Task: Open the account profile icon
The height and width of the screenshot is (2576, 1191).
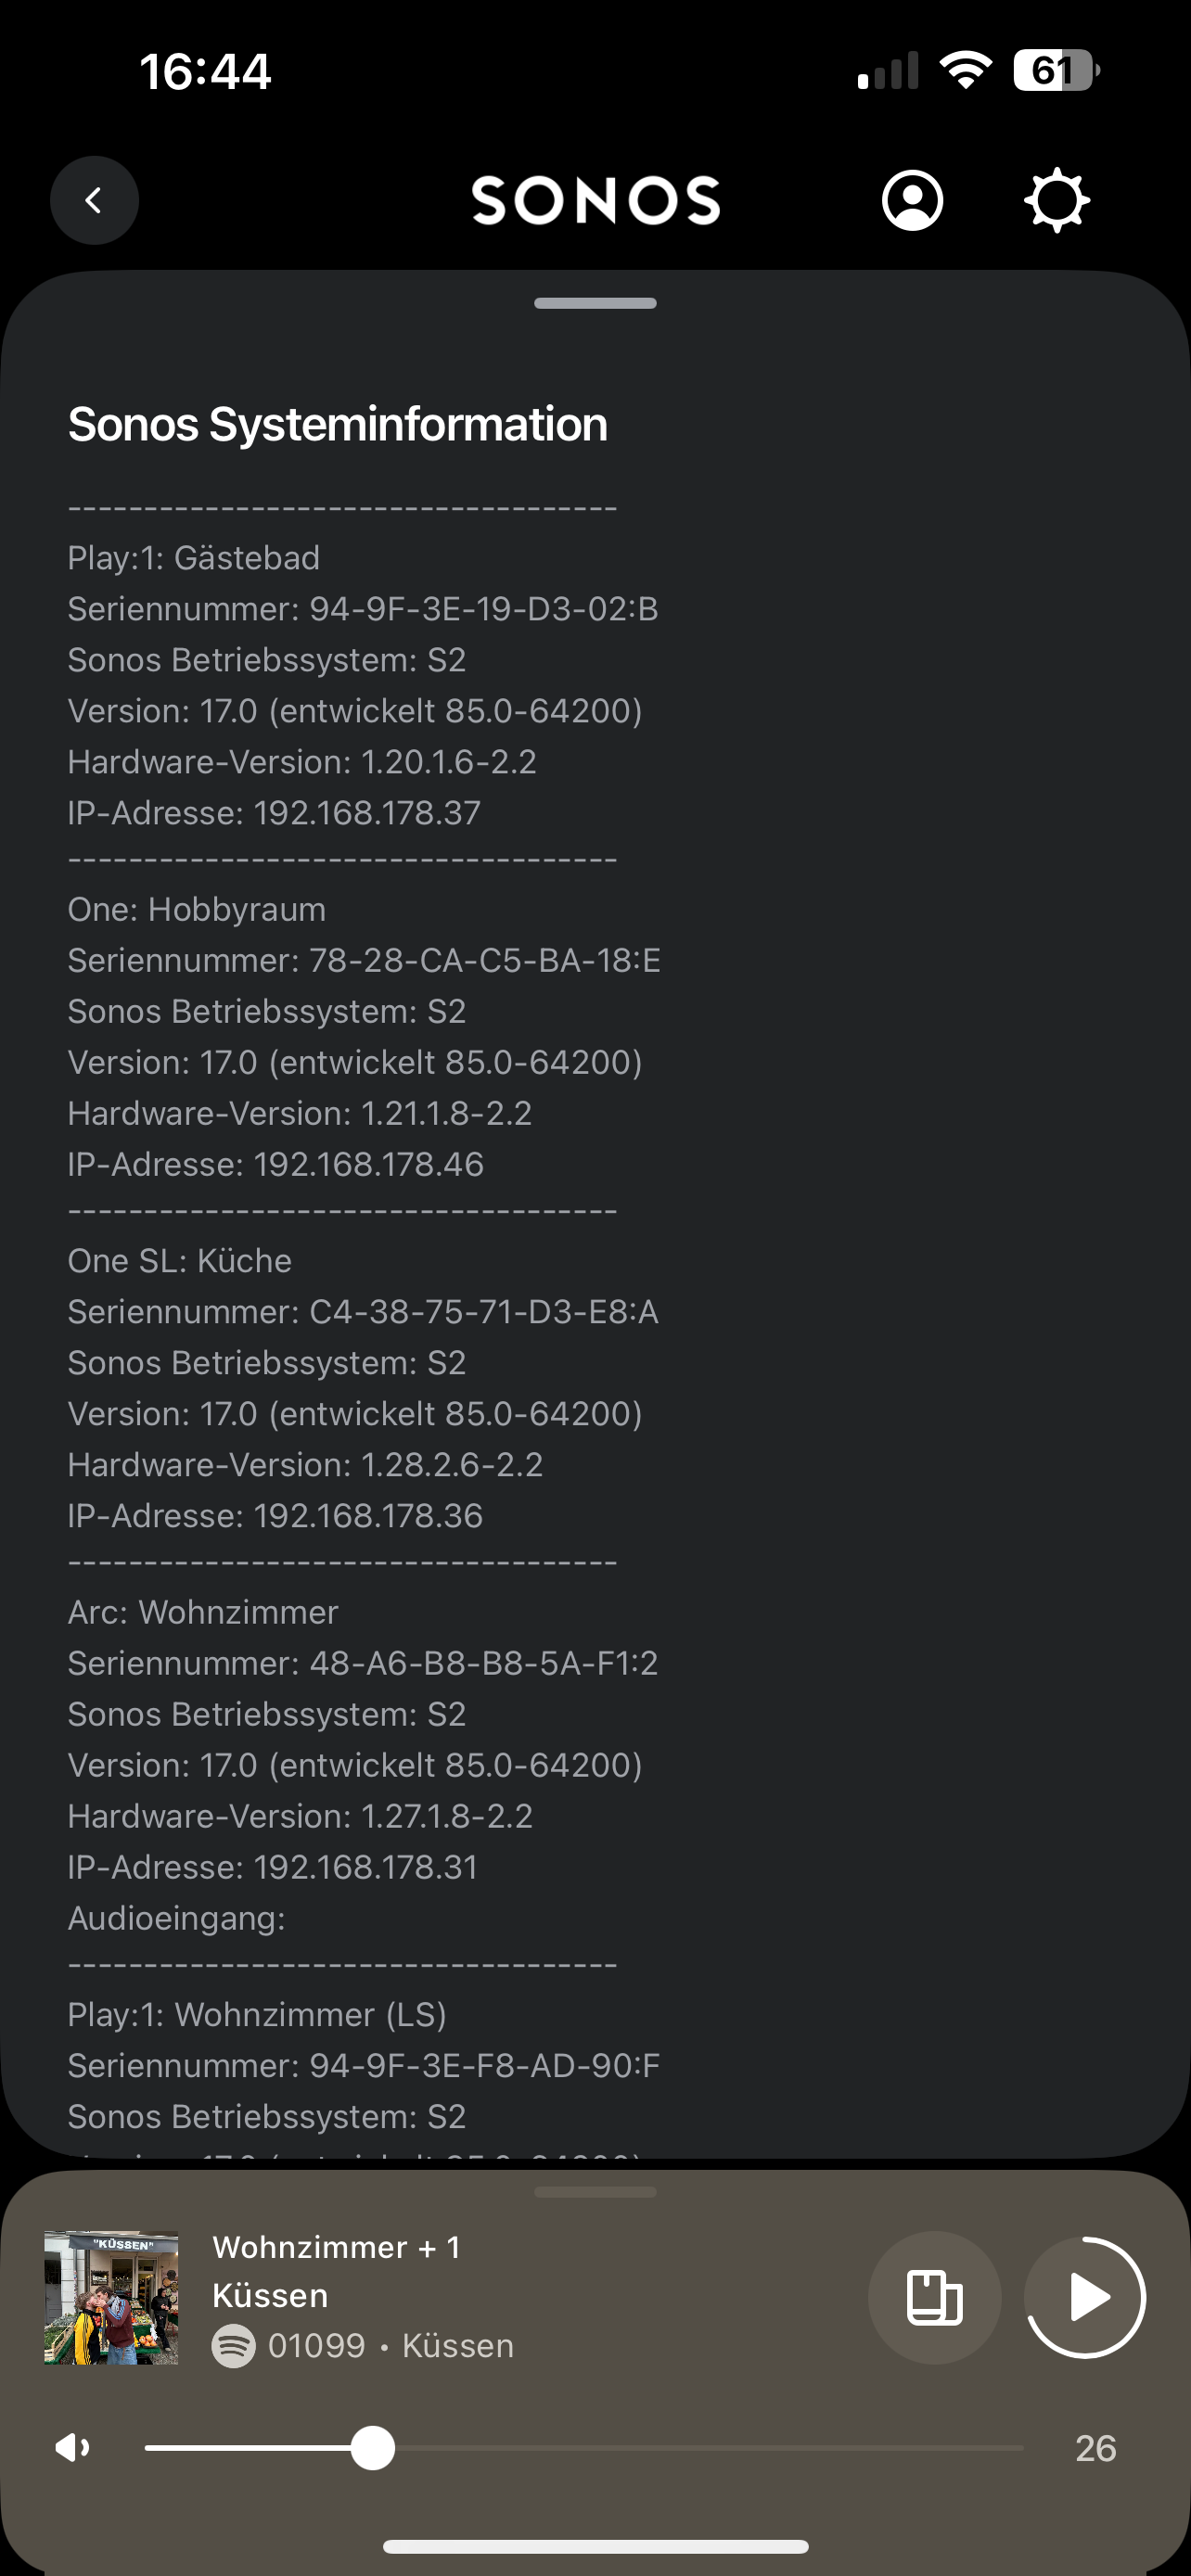Action: coord(912,201)
